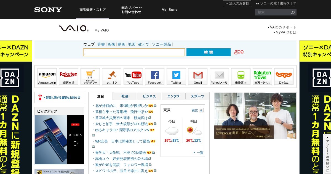Read headline スピワゴ小沢、涙目で徳井に訴え
331x174 pixels.
point(121,171)
